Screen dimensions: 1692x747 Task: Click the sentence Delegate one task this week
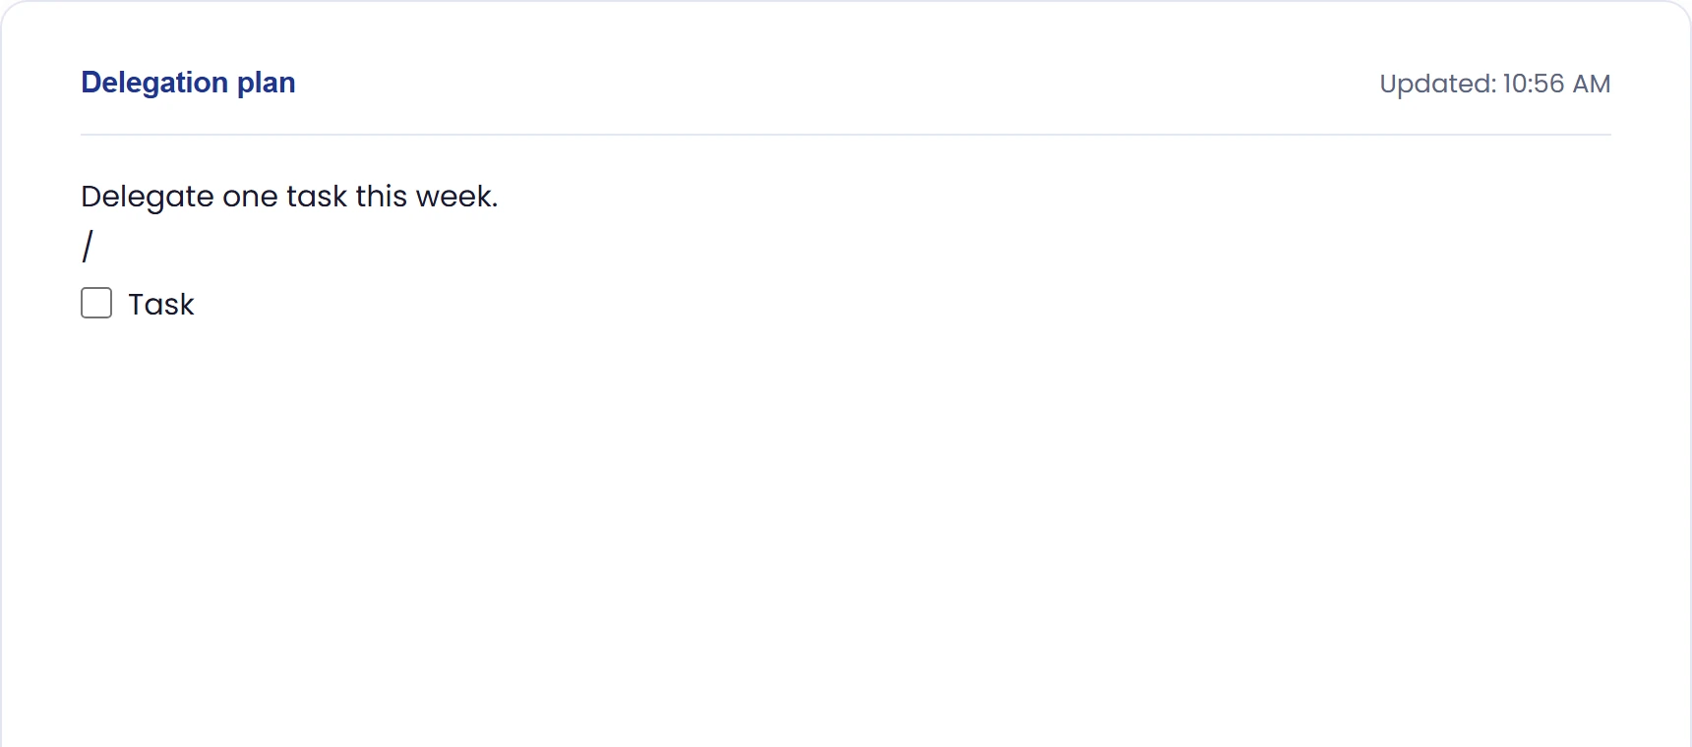[x=289, y=197]
